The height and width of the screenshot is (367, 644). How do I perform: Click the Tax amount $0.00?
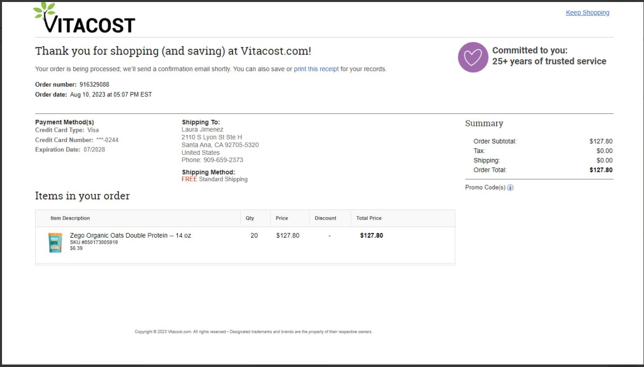[x=604, y=151]
